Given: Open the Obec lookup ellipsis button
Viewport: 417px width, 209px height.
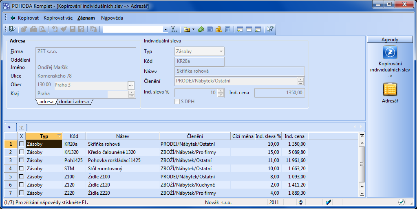Looking at the screenshot, I should pos(131,85).
